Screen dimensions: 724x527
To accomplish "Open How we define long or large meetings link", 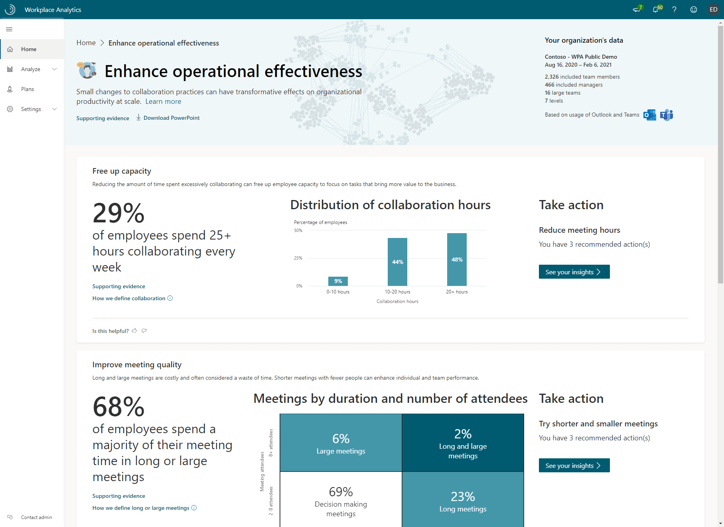I will [x=141, y=508].
